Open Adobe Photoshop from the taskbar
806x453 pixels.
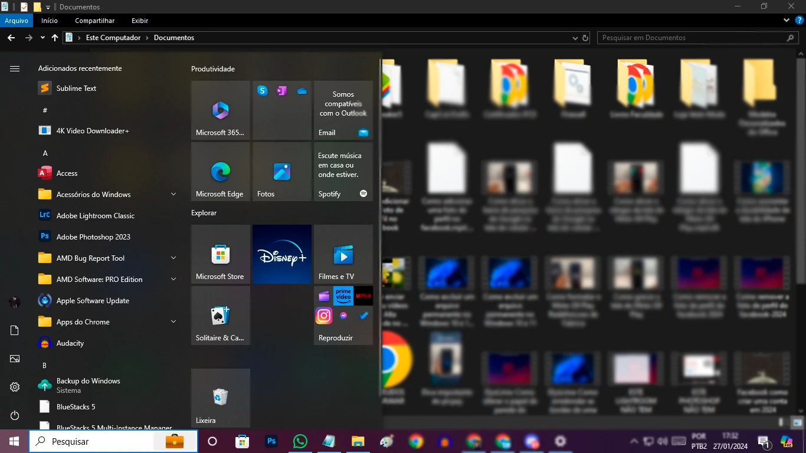coord(271,441)
